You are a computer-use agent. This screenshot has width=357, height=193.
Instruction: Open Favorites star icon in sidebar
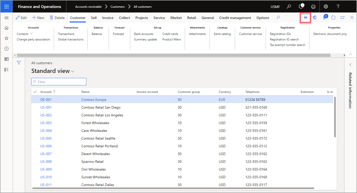[x=7, y=38]
